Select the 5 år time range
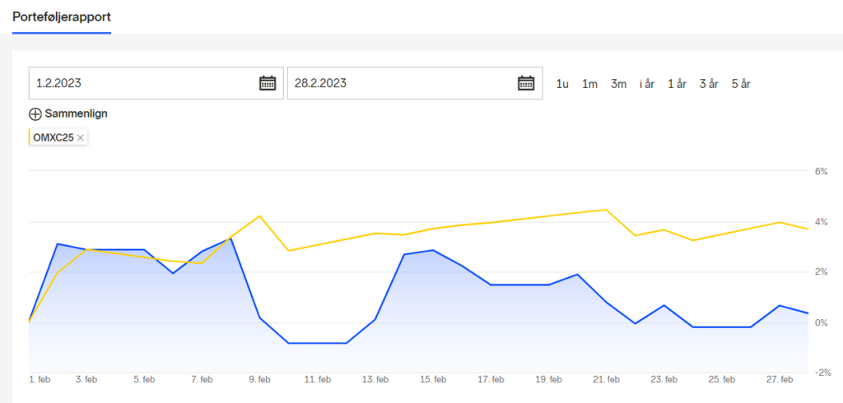 741,85
